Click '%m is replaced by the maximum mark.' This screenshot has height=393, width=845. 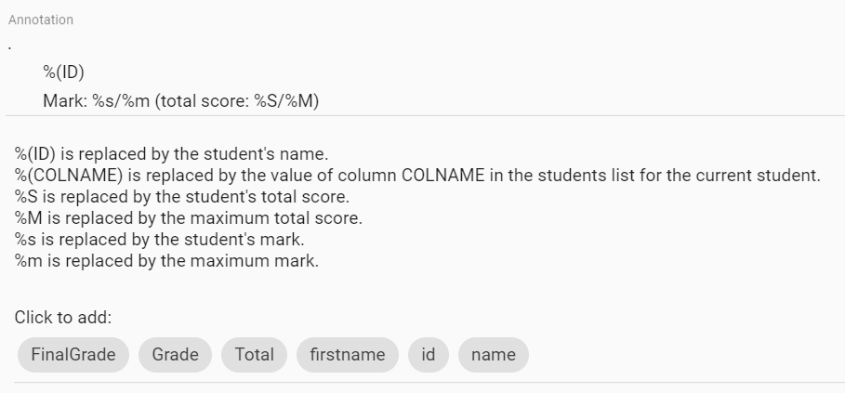[166, 260]
